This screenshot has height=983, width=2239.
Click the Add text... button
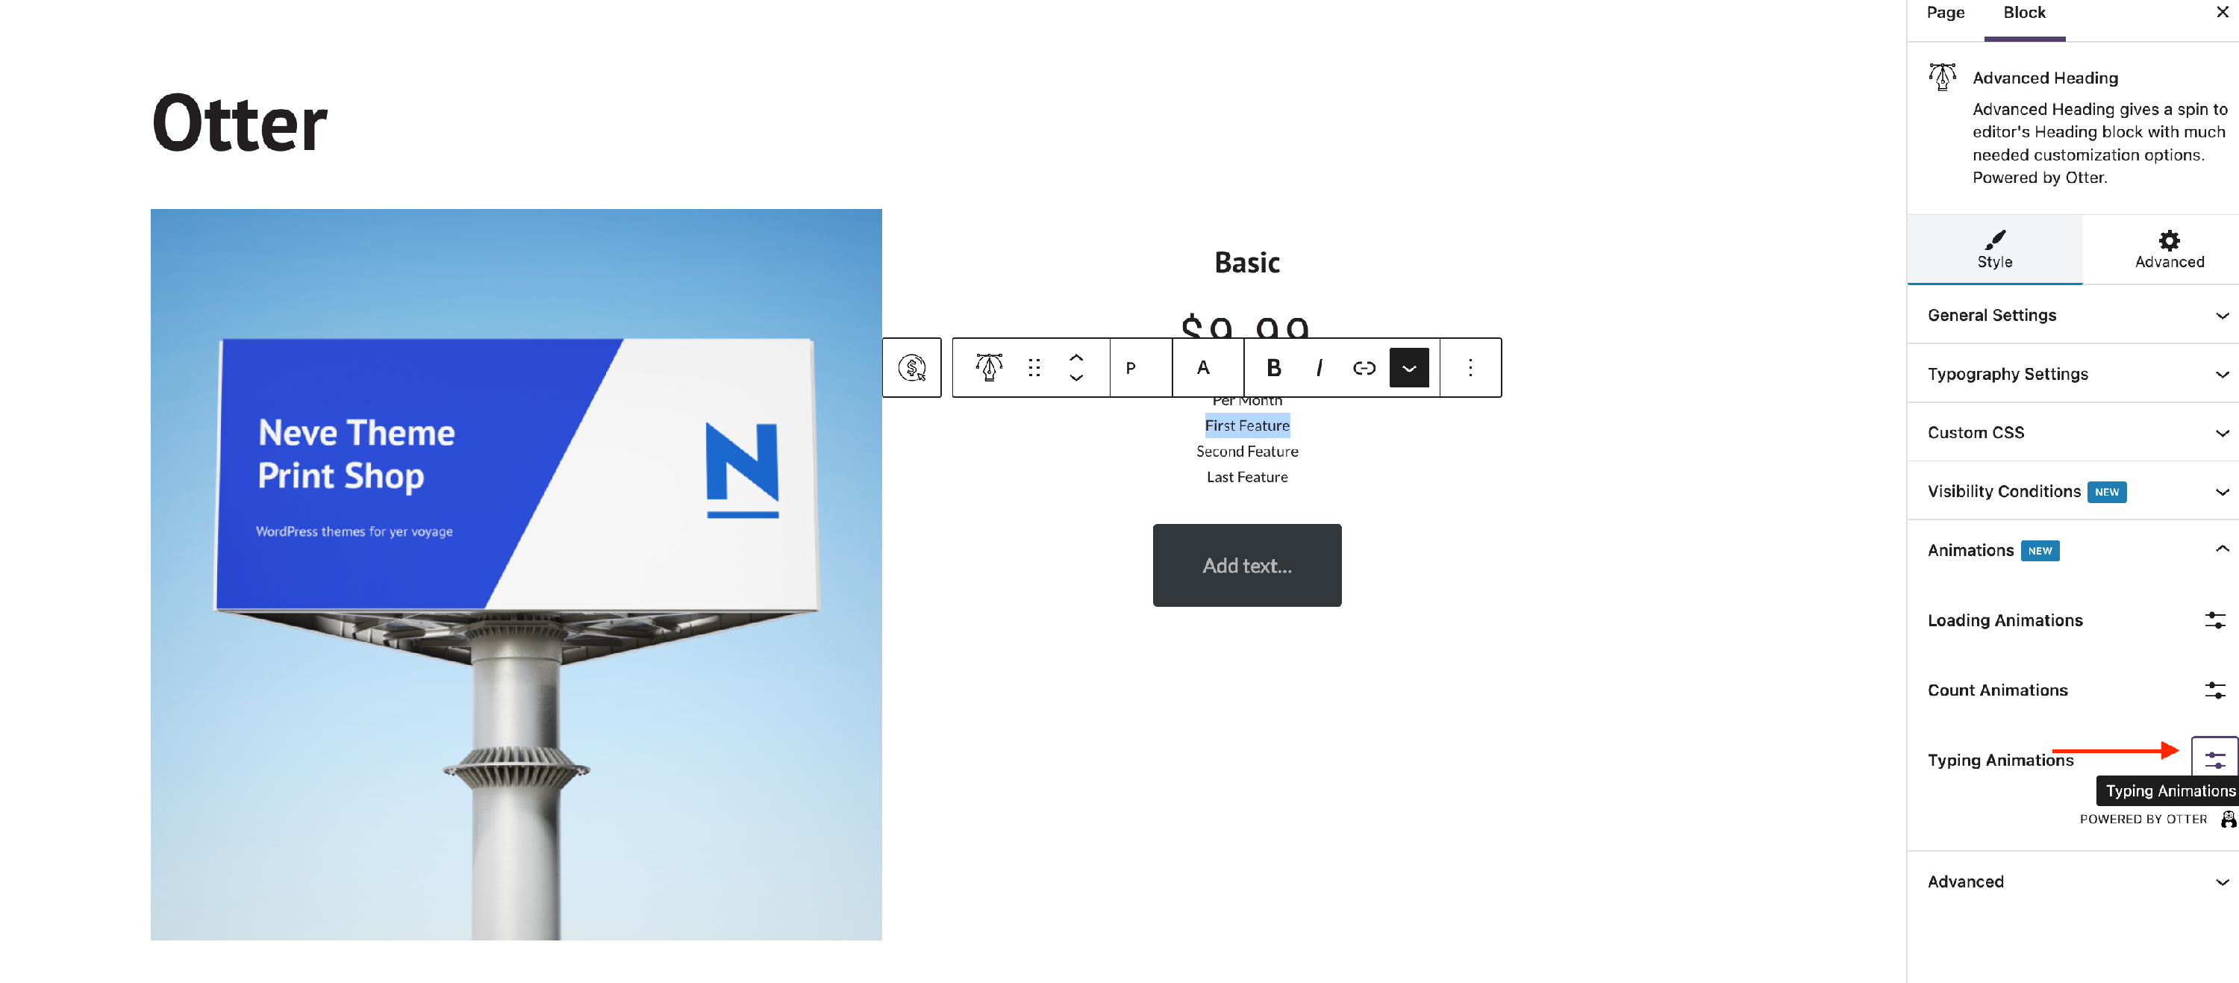click(x=1246, y=565)
